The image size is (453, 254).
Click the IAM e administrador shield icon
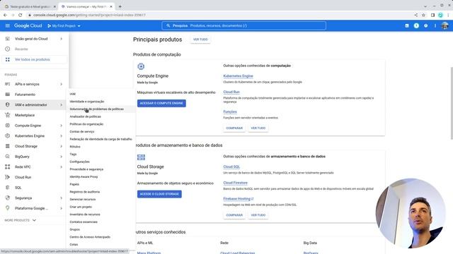coord(8,105)
